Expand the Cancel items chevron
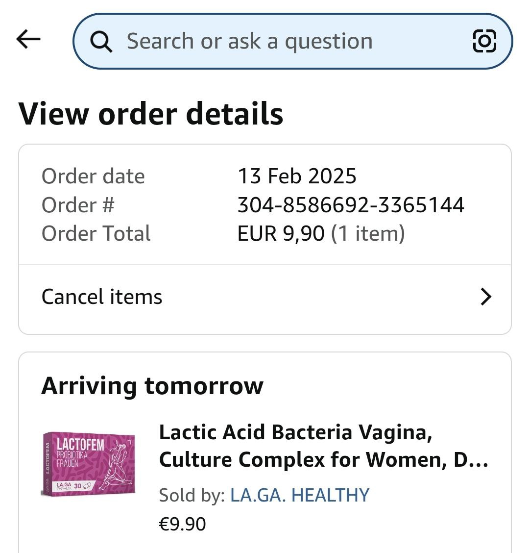The width and height of the screenshot is (529, 553). 485,297
